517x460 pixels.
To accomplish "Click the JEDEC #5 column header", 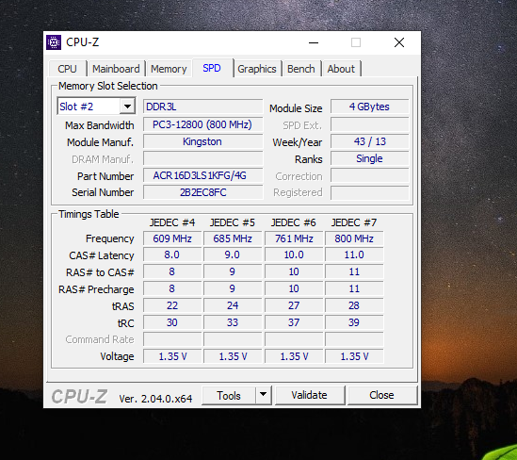I will 233,222.
